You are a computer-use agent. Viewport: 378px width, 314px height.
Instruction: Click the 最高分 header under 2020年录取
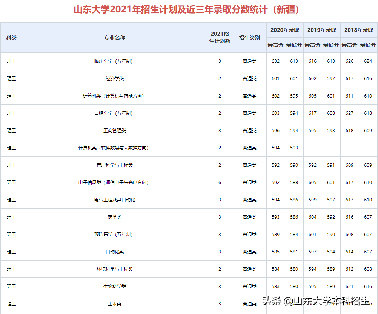pyautogui.click(x=275, y=45)
